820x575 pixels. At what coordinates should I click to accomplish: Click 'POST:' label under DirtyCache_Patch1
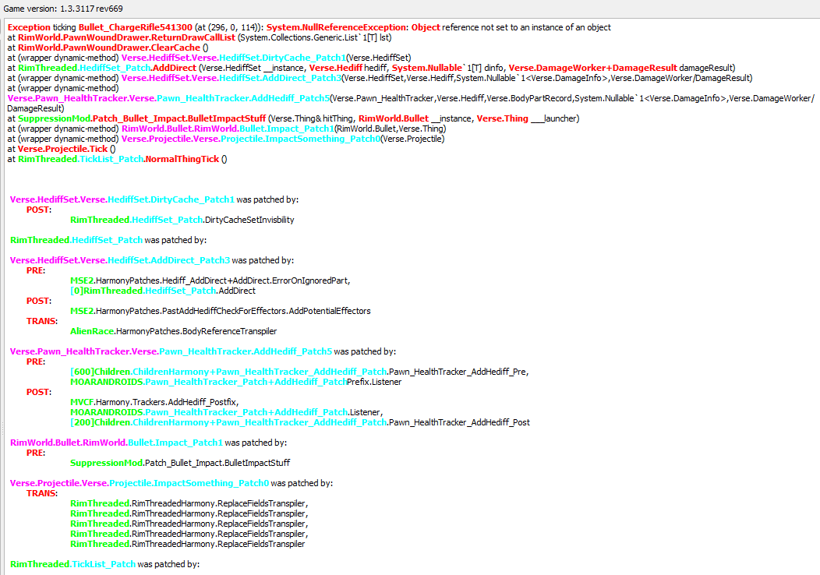[x=39, y=210]
